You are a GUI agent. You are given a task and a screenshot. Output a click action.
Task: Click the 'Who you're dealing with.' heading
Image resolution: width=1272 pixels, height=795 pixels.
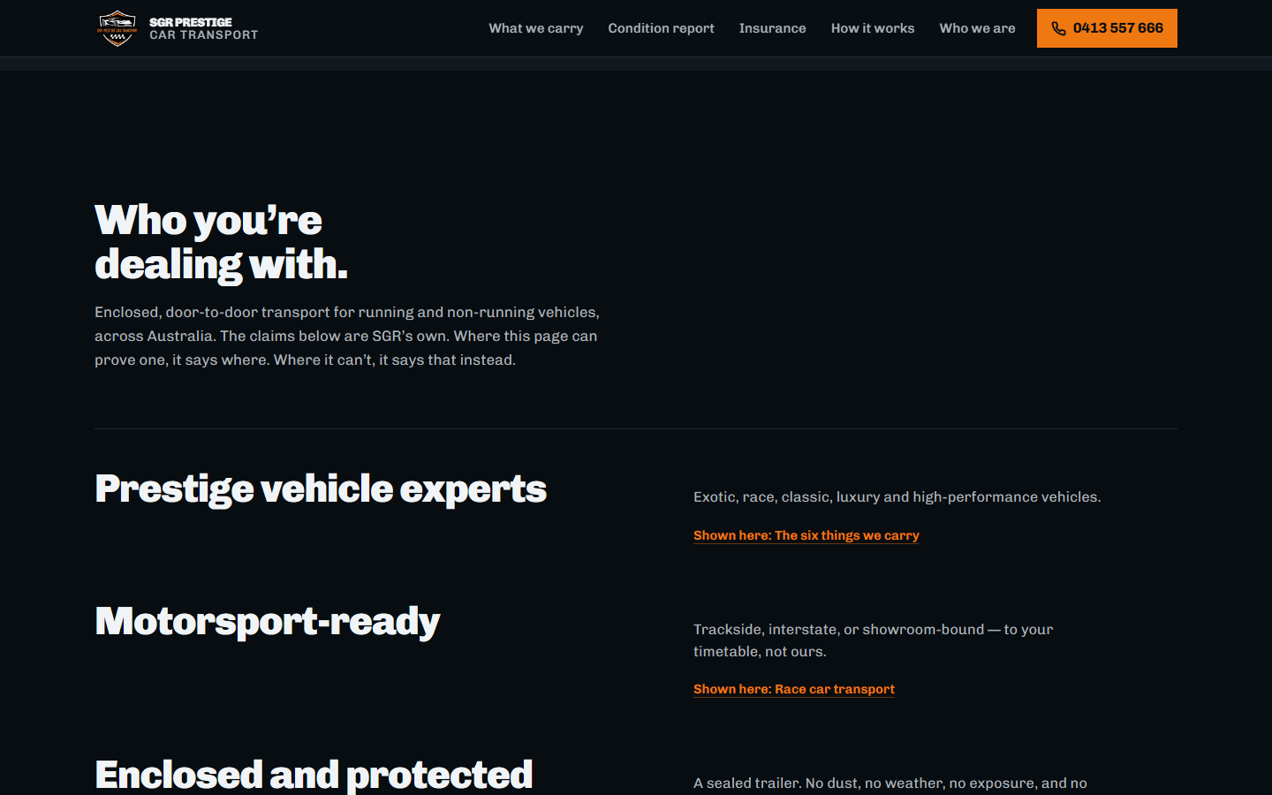point(221,242)
